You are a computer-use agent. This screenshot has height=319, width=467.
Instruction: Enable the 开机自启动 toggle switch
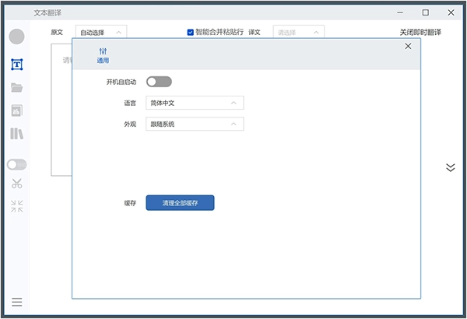click(x=159, y=82)
